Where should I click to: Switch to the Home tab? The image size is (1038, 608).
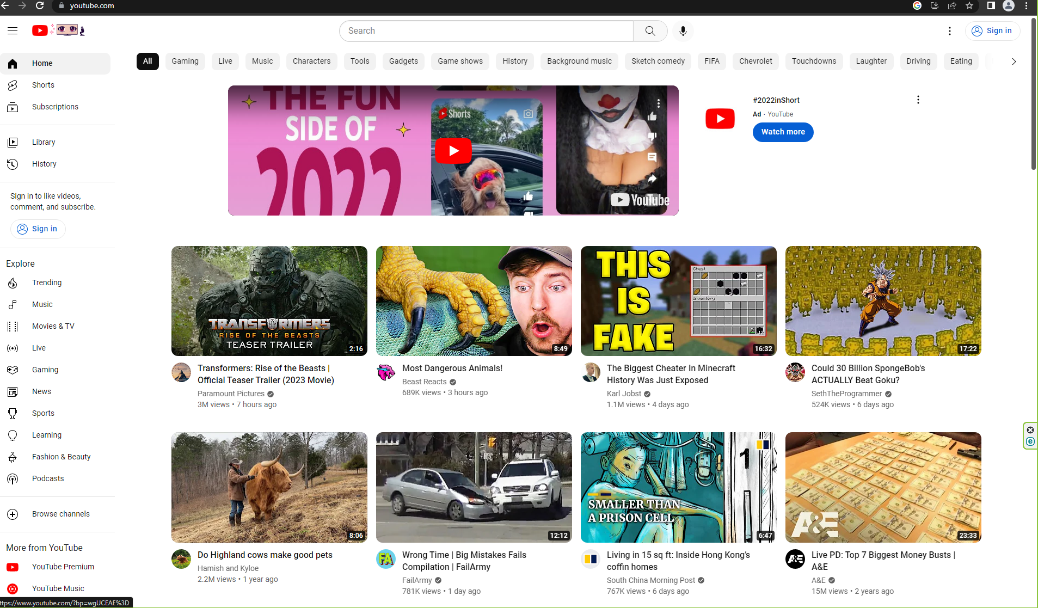[x=42, y=63]
